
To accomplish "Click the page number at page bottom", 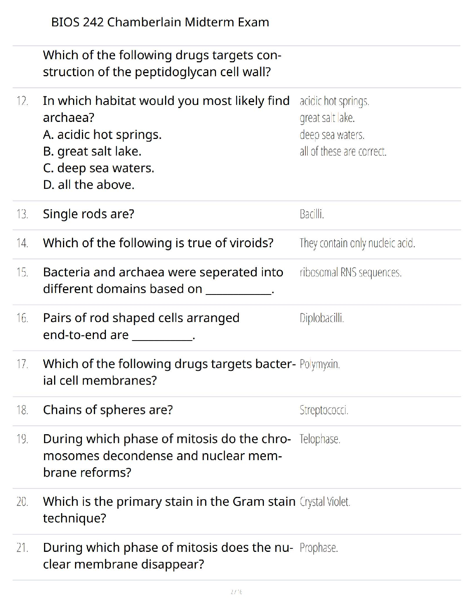I will click(236, 592).
